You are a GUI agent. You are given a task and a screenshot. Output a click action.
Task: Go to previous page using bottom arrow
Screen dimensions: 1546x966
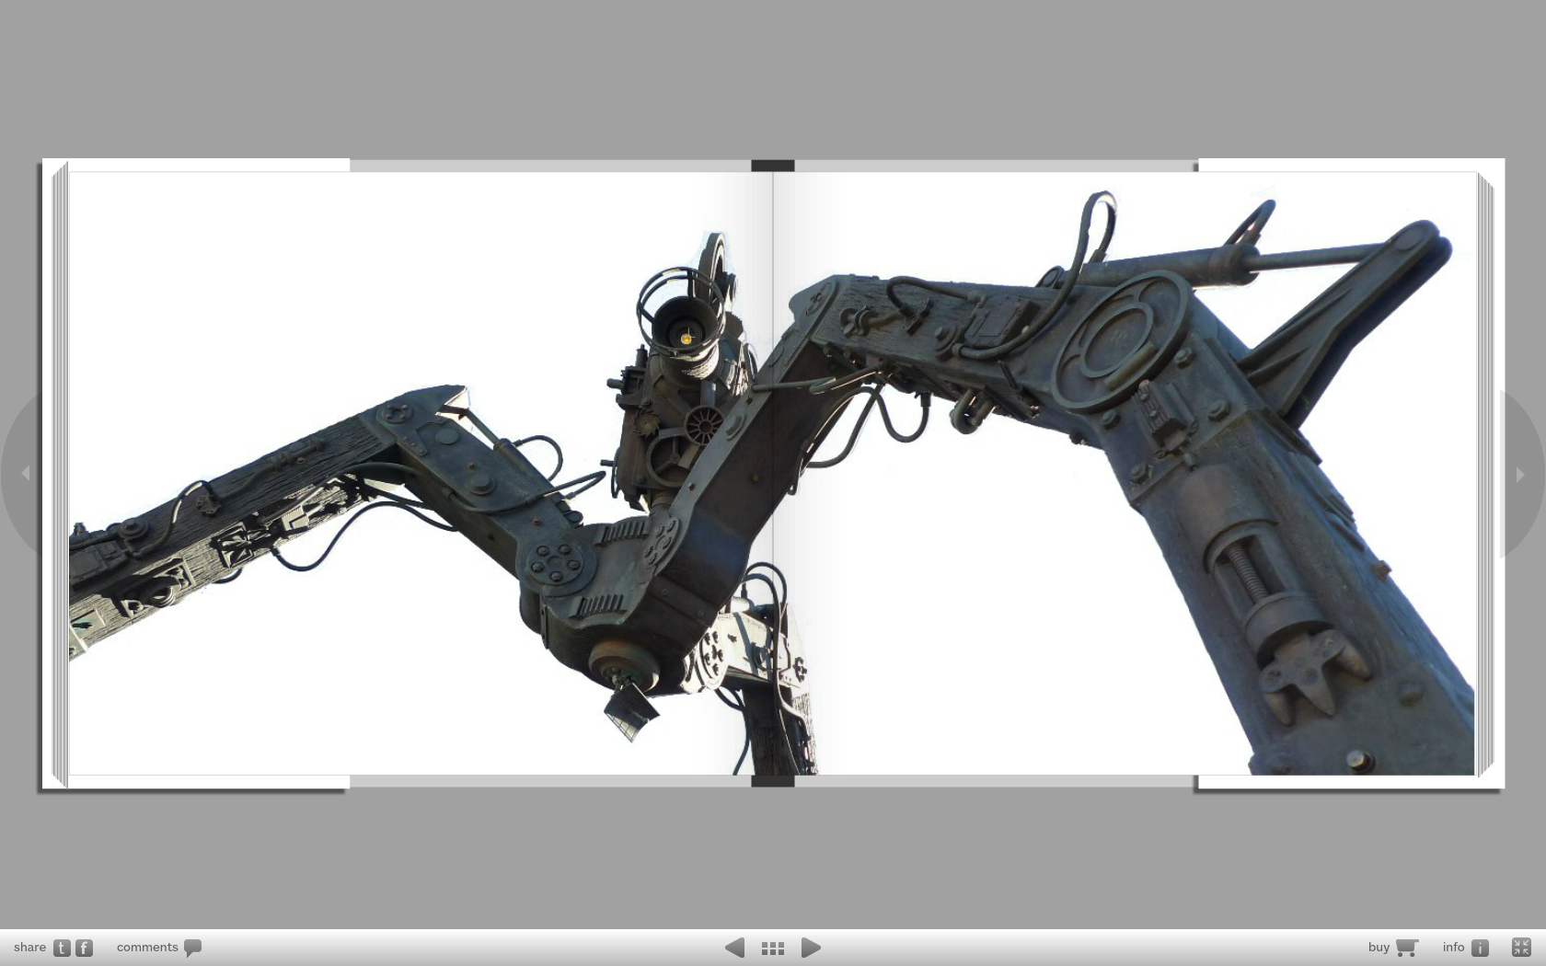(x=734, y=948)
